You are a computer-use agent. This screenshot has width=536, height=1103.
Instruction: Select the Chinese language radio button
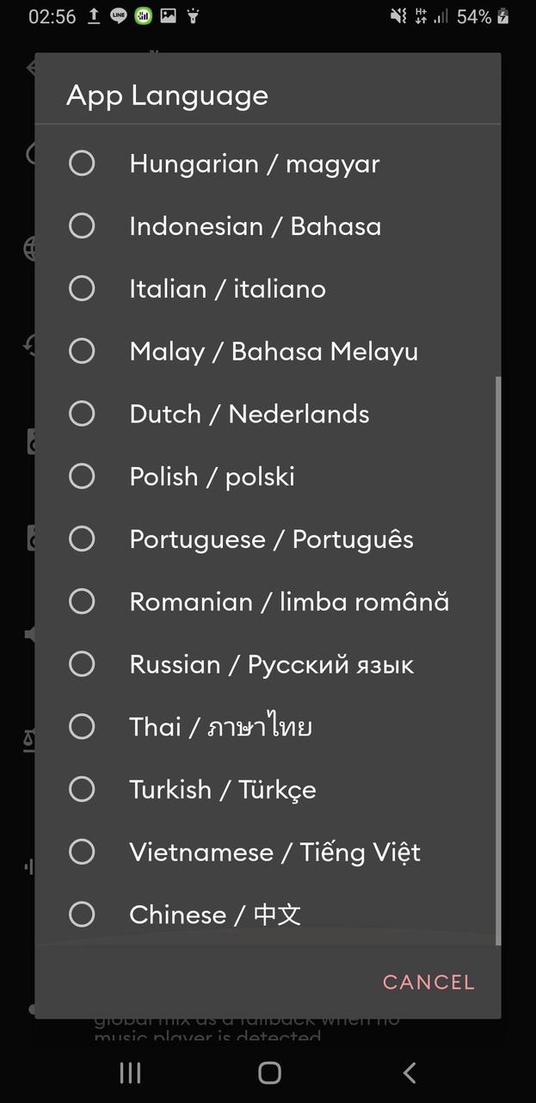click(82, 915)
